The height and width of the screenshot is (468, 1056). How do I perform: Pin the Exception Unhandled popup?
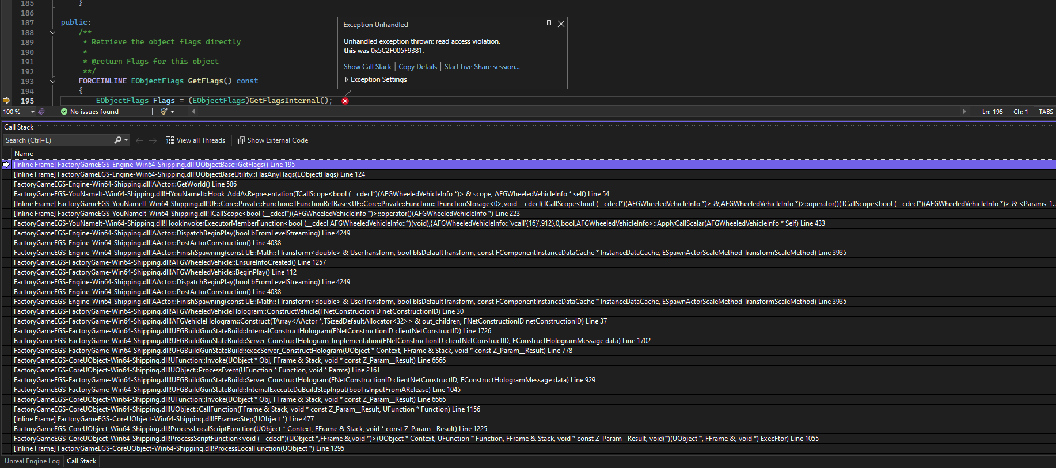pos(549,24)
